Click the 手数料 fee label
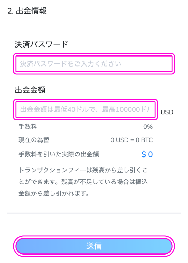188x263 pixels. 28,127
